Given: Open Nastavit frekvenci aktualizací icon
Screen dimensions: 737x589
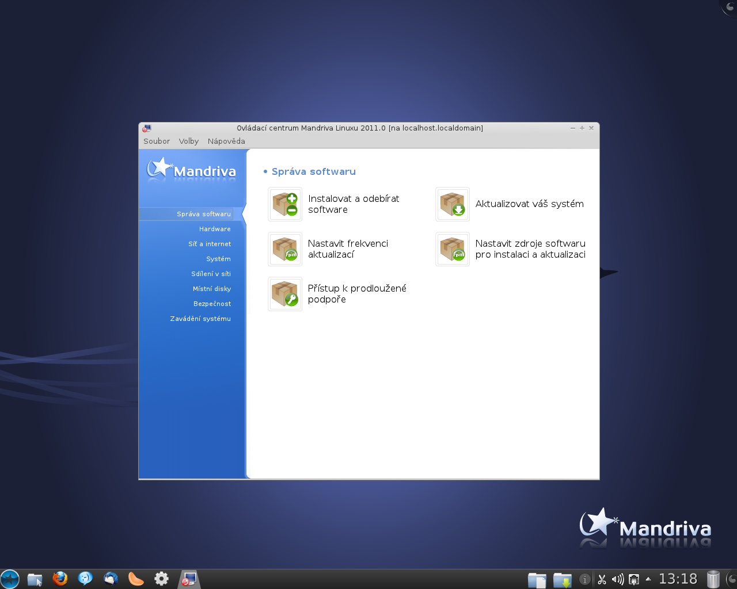Looking at the screenshot, I should point(285,249).
